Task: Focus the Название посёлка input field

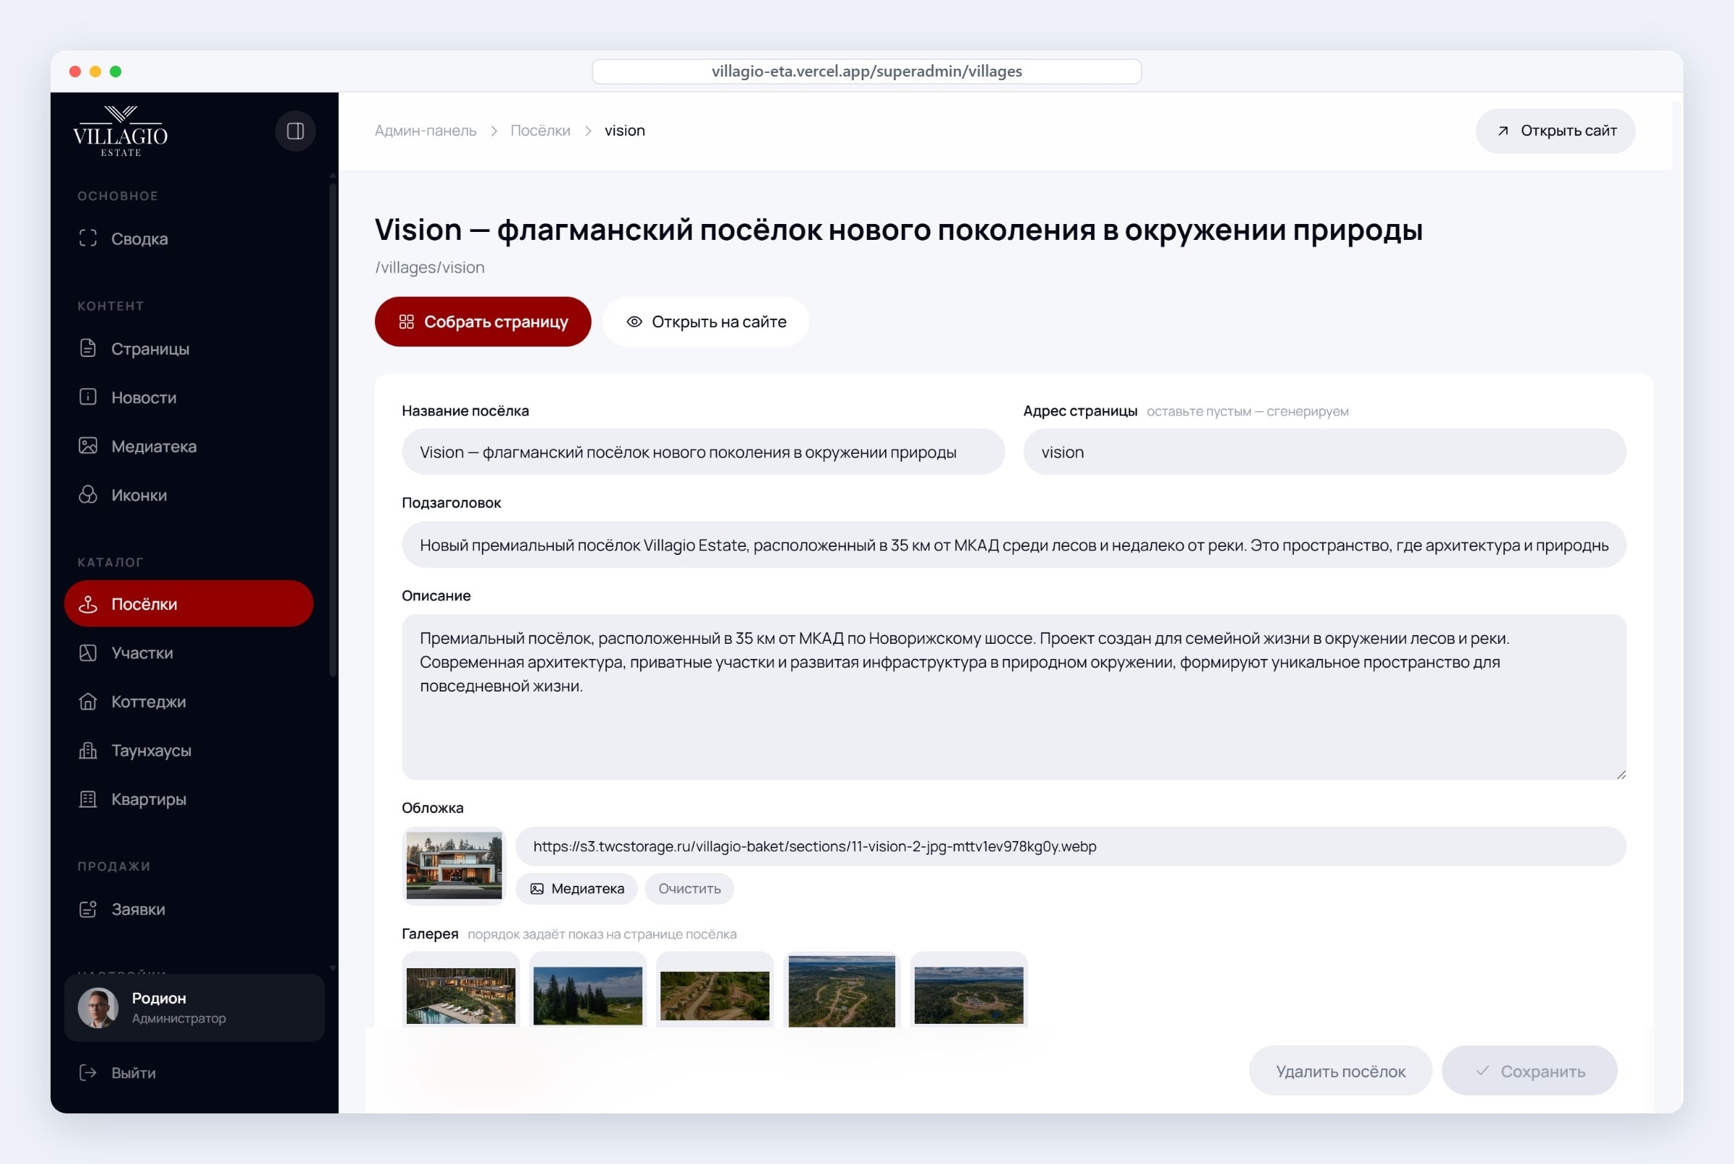Action: click(x=703, y=452)
